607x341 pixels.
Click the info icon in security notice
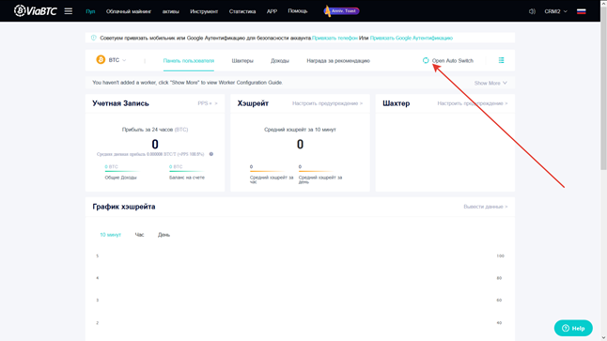click(93, 38)
